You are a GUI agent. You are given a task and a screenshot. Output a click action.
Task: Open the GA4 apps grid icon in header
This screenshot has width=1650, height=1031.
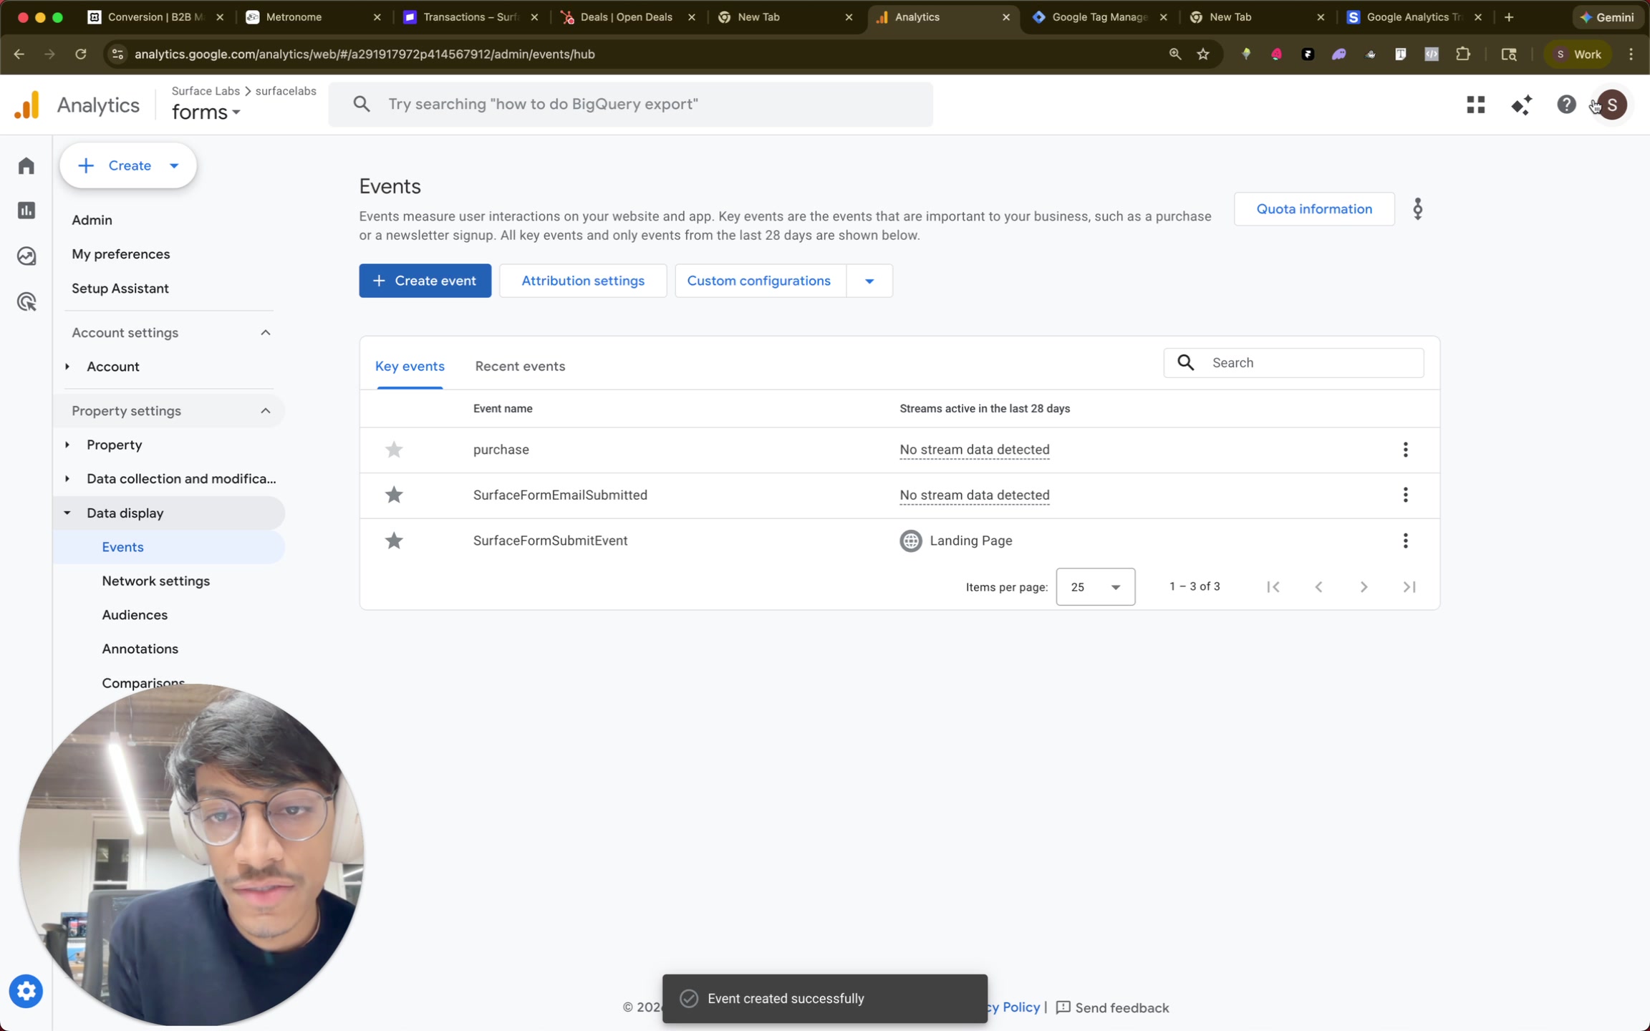pos(1476,105)
